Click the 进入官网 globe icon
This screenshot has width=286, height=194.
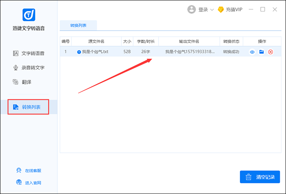click(x=19, y=182)
